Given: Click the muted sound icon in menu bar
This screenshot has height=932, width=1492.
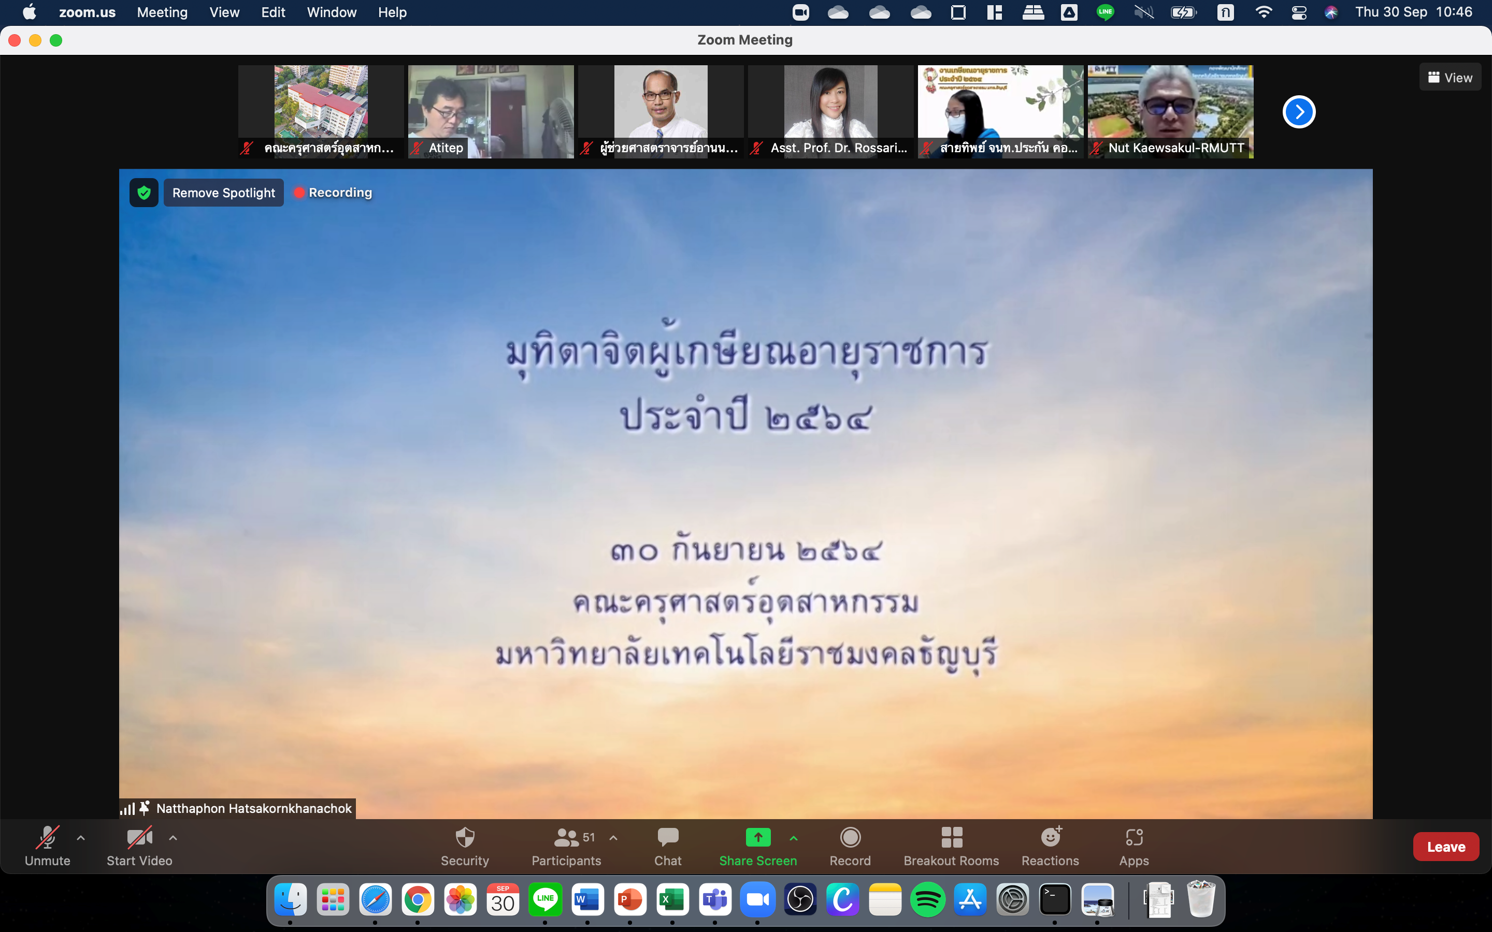Looking at the screenshot, I should pos(1144,12).
